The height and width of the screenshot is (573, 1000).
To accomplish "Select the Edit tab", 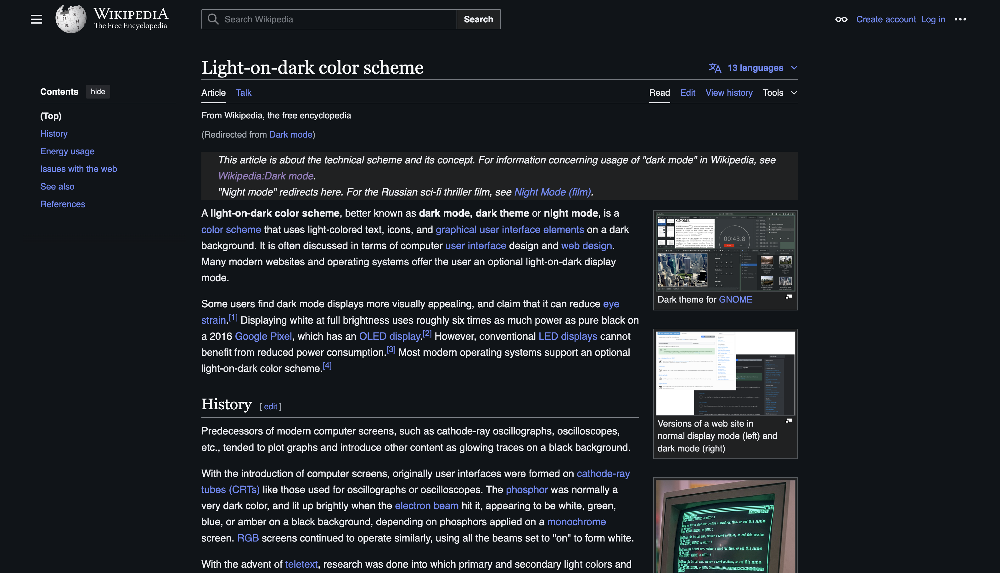I will pos(687,93).
